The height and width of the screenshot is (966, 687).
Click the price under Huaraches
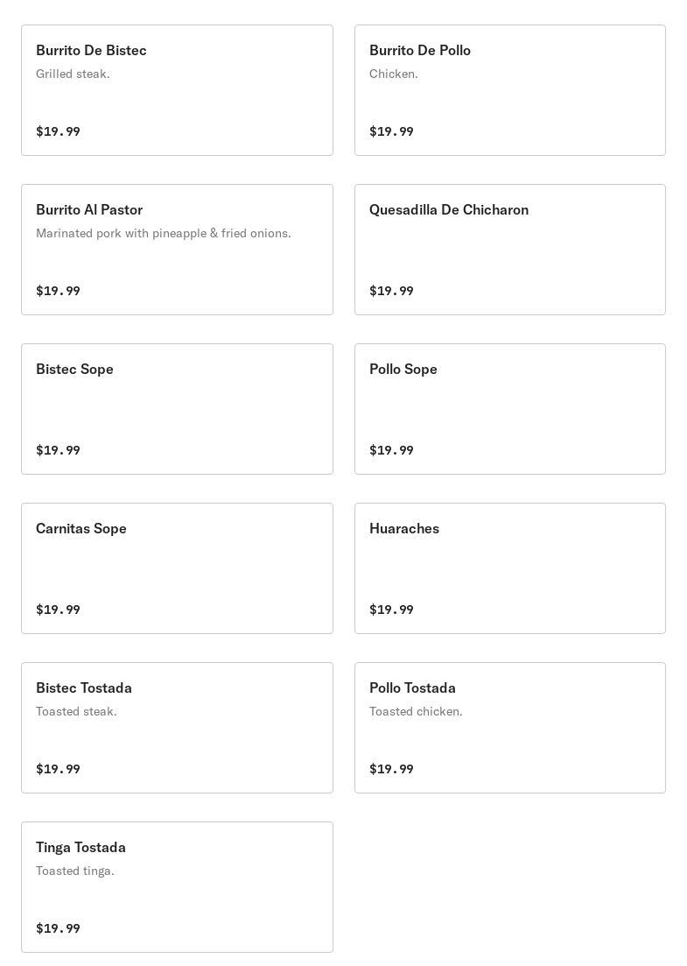391,610
